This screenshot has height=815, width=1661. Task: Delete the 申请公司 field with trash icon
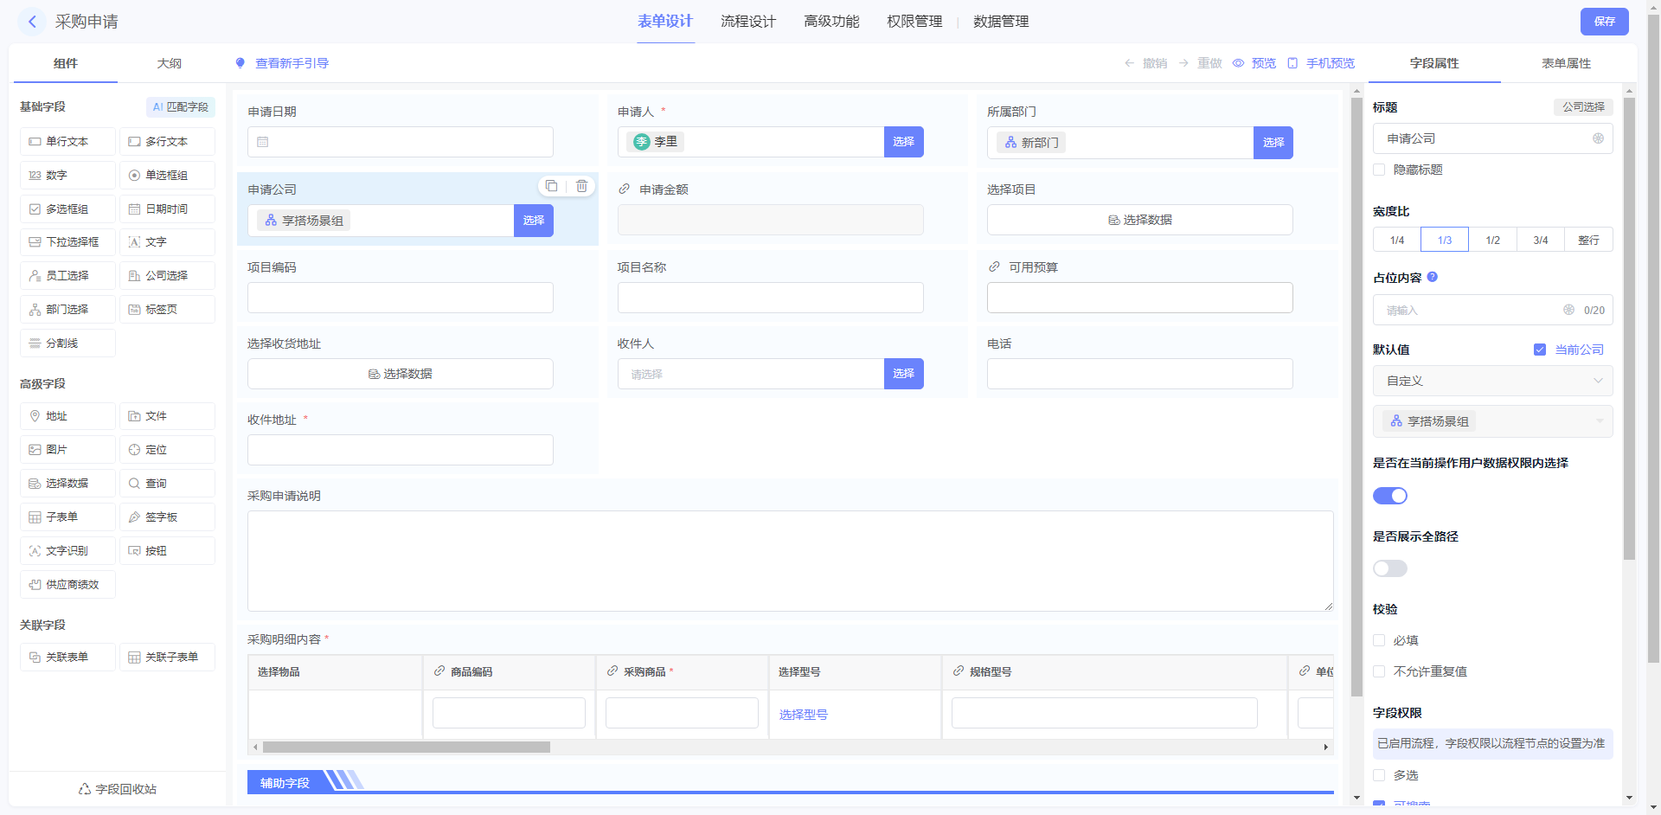point(582,186)
